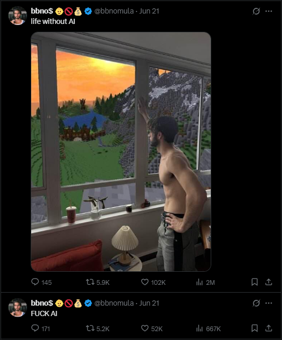
Task: Visit @bbnomula handle link in first tweet
Action: 114,11
